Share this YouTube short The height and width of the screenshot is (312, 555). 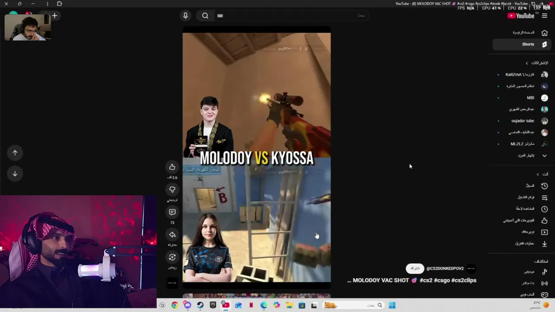pyautogui.click(x=172, y=235)
